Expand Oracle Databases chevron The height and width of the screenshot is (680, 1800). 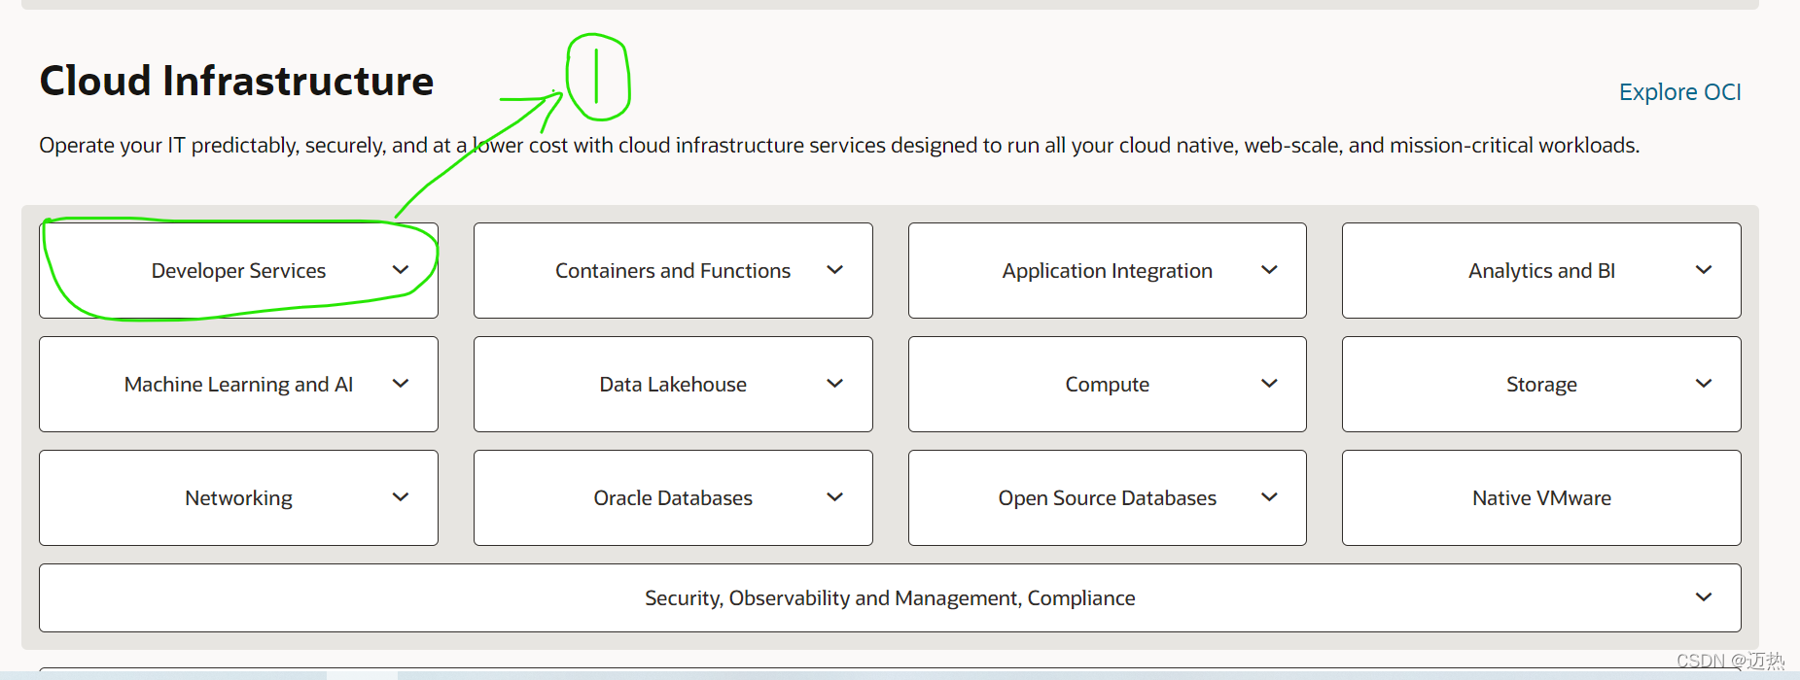click(834, 497)
